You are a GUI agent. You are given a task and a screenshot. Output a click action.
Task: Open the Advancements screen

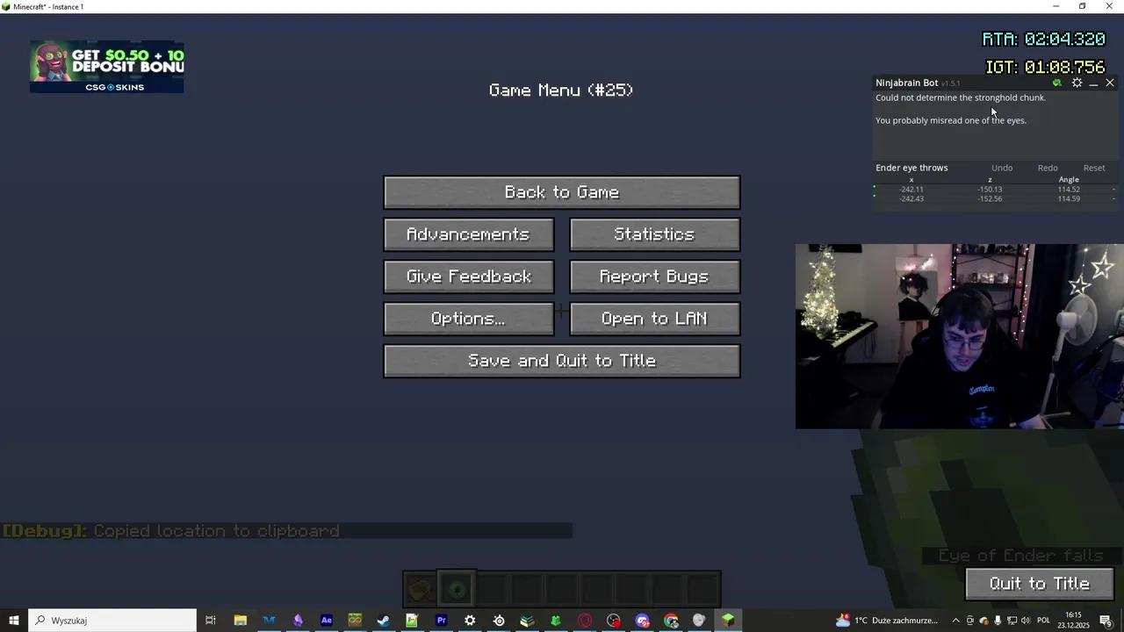coord(469,234)
